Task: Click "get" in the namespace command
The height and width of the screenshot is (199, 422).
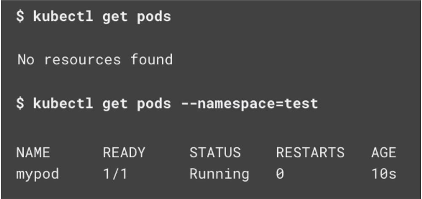Action: click(115, 103)
